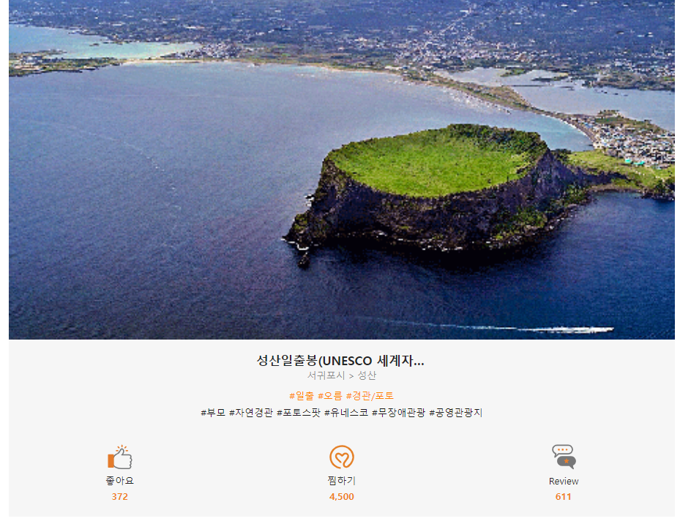Select the #경관/포토 hashtag
Image resolution: width=680 pixels, height=524 pixels.
click(x=370, y=396)
